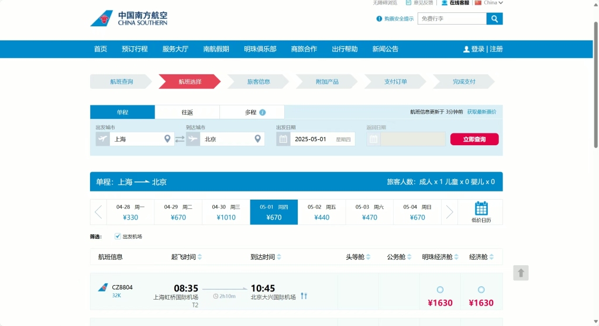
Task: Click the scroll-to-top arrow icon
Action: coord(521,273)
